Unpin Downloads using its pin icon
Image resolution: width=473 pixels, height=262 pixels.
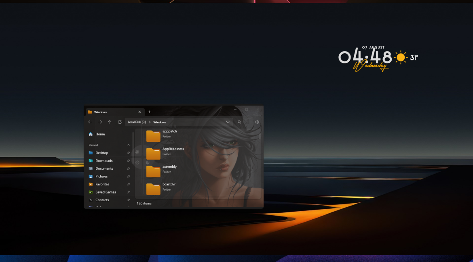(x=129, y=160)
